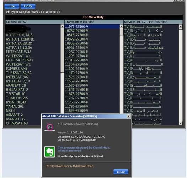Select transponder 10853-27500-H
The image size is (187, 178).
click(x=92, y=43)
